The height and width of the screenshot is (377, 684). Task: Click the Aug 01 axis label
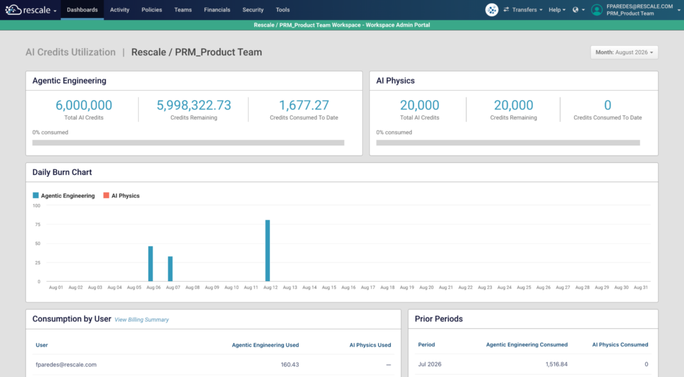coord(56,288)
